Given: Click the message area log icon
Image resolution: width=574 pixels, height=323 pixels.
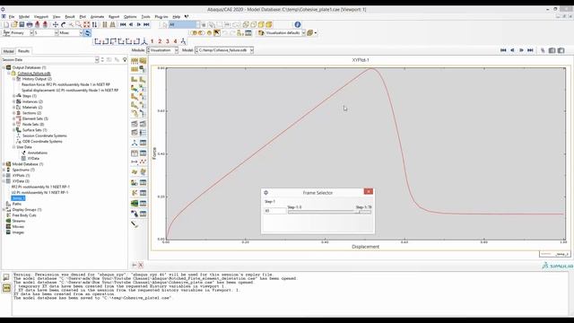Looking at the screenshot, I should coord(6,277).
